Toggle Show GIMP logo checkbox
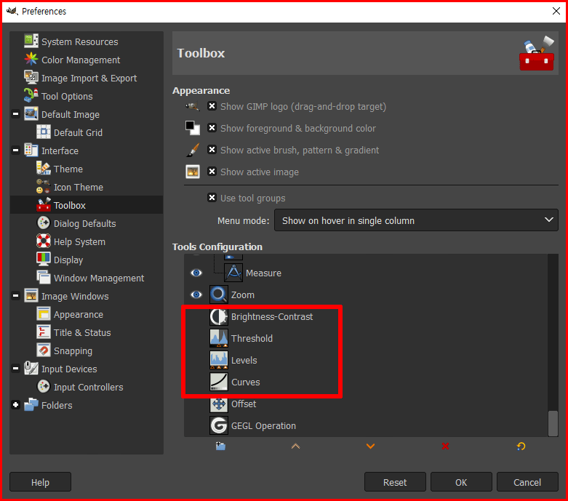 (212, 105)
